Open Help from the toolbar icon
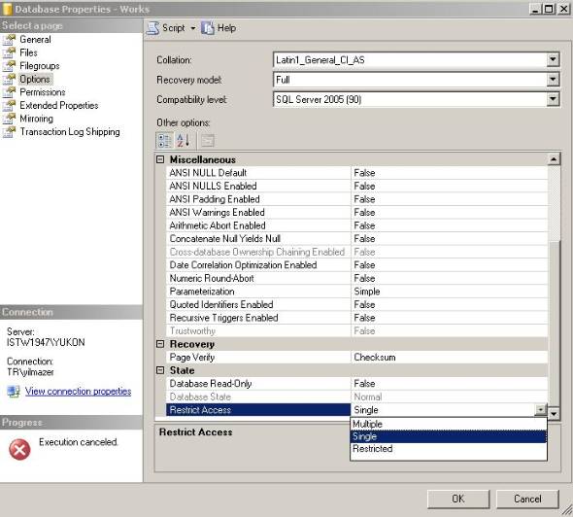Viewport: 573px width, 517px height. point(208,28)
